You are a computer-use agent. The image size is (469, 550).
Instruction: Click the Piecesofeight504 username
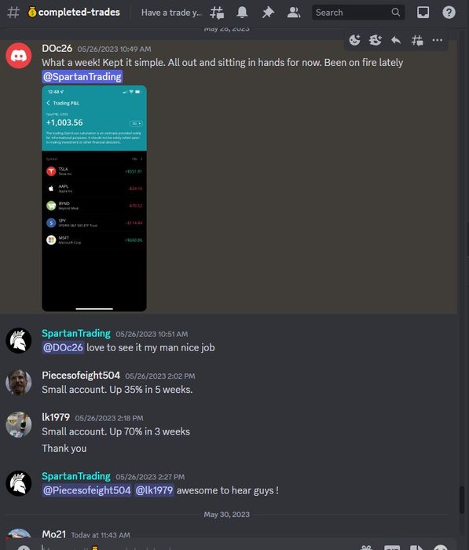pyautogui.click(x=81, y=376)
